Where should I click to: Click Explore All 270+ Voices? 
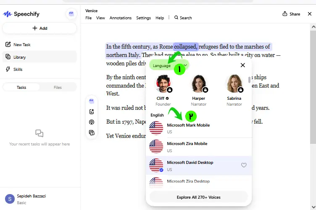pyautogui.click(x=198, y=197)
